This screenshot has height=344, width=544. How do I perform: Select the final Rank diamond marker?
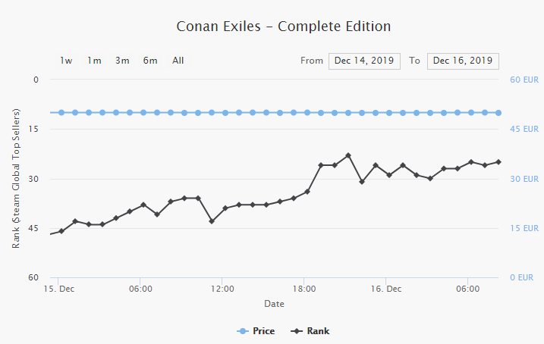coord(498,161)
